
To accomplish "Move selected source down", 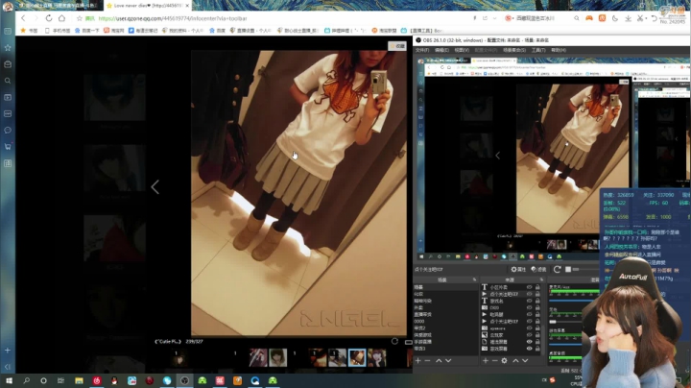I will 525,361.
